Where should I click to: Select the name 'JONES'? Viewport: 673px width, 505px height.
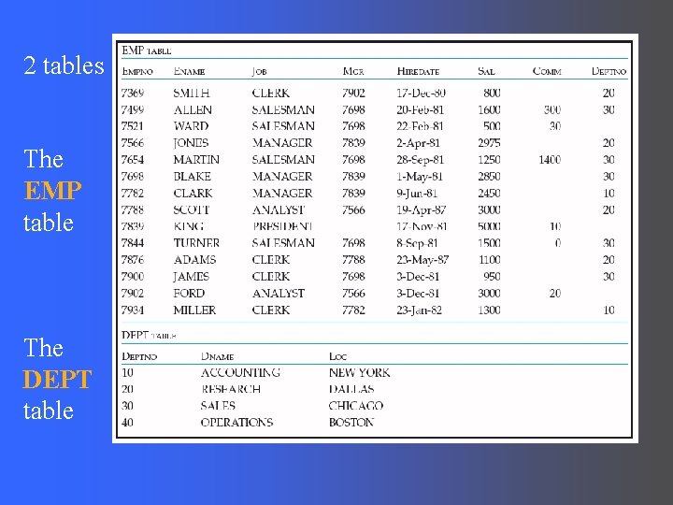pos(191,143)
